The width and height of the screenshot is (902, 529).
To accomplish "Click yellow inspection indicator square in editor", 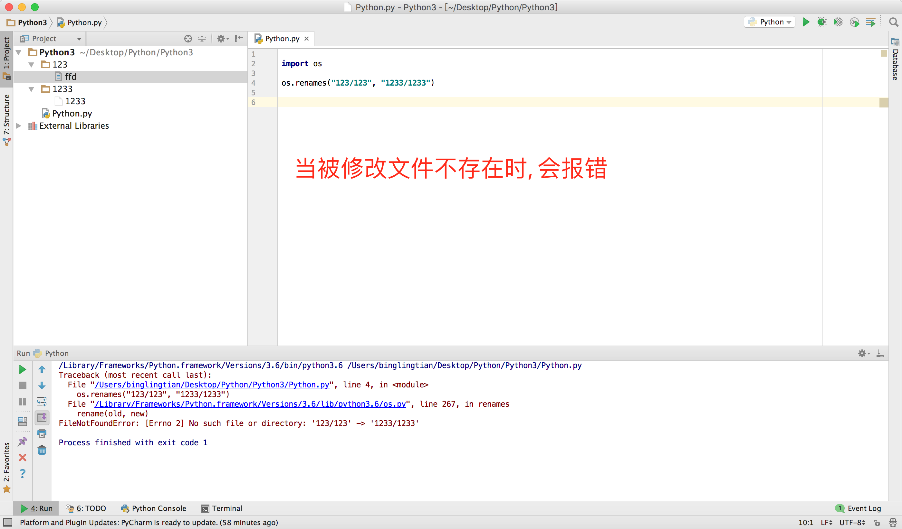I will 884,53.
